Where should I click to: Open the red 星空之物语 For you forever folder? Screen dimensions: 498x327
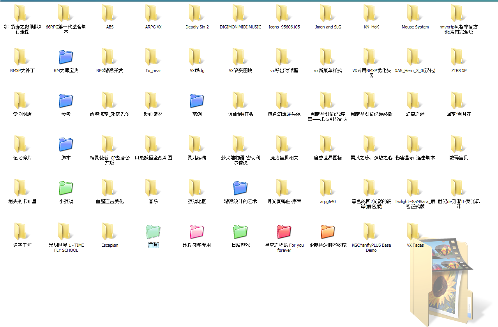(x=284, y=232)
